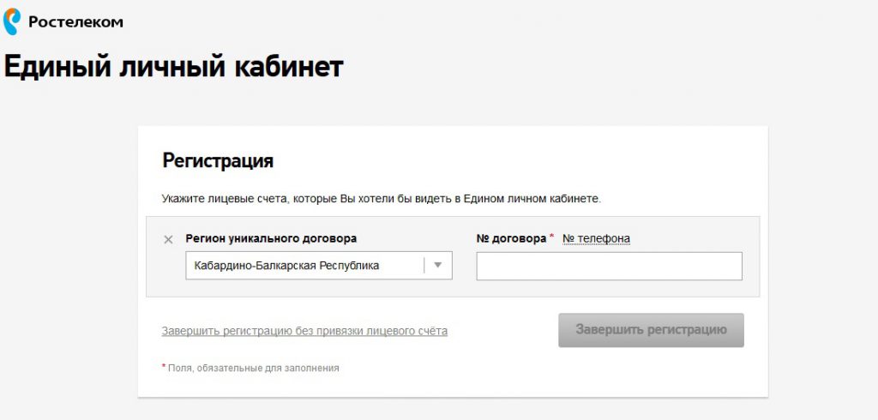Viewport: 878px width, 420px height.
Task: Expand the region list using the arrow
Action: (438, 266)
